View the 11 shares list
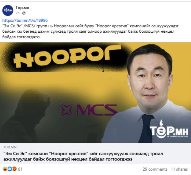 [179, 169]
